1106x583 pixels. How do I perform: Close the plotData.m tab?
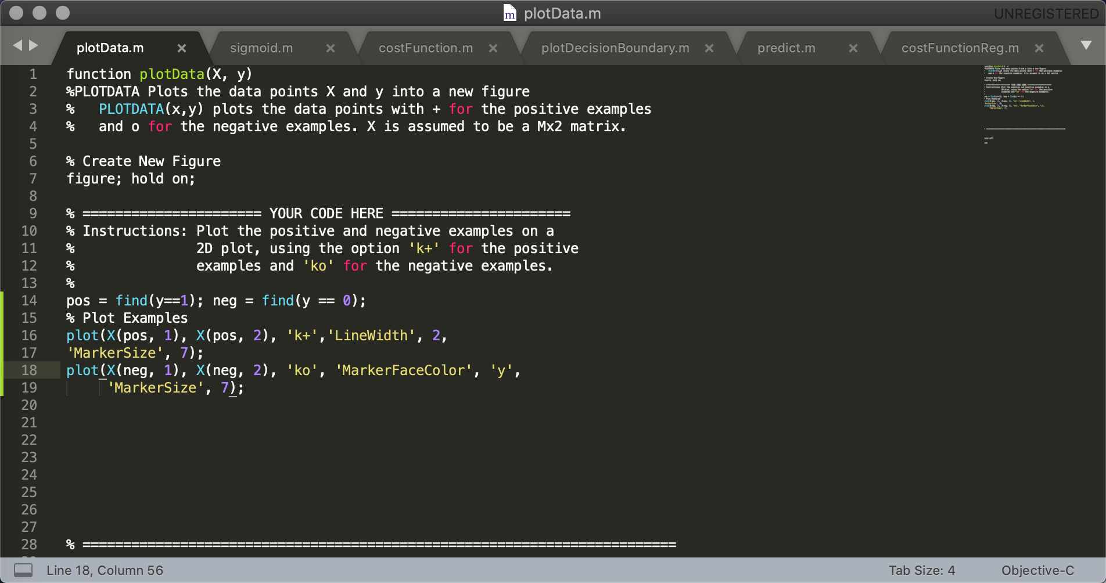182,48
